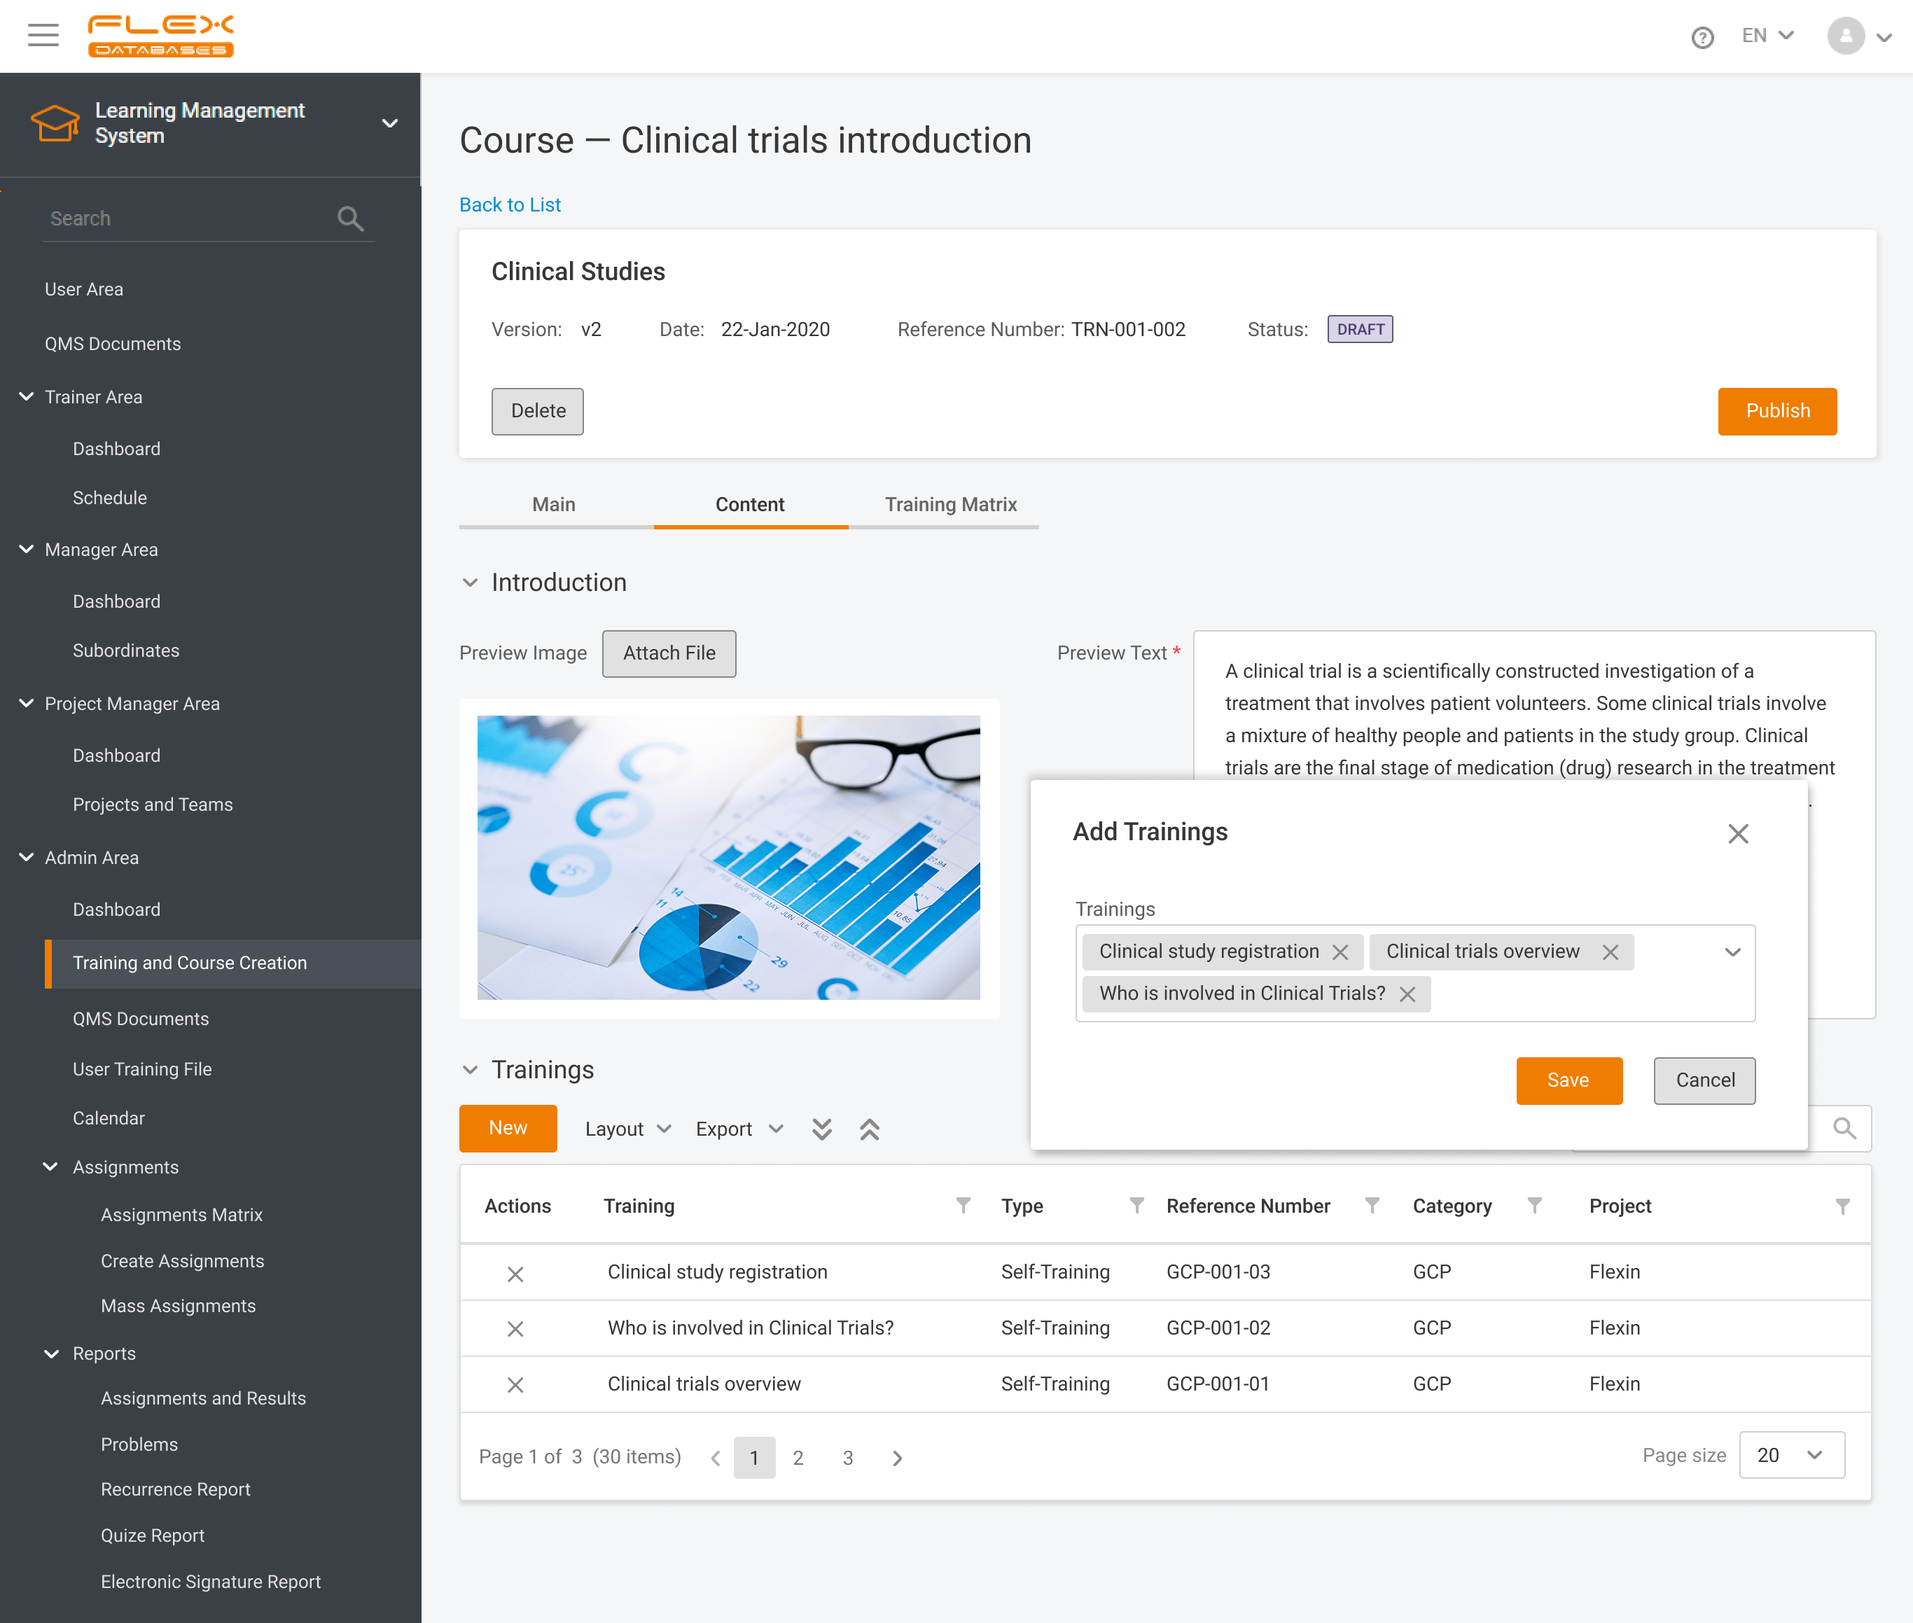The height and width of the screenshot is (1623, 1913).
Task: Collapse the Introduction section
Action: point(471,583)
